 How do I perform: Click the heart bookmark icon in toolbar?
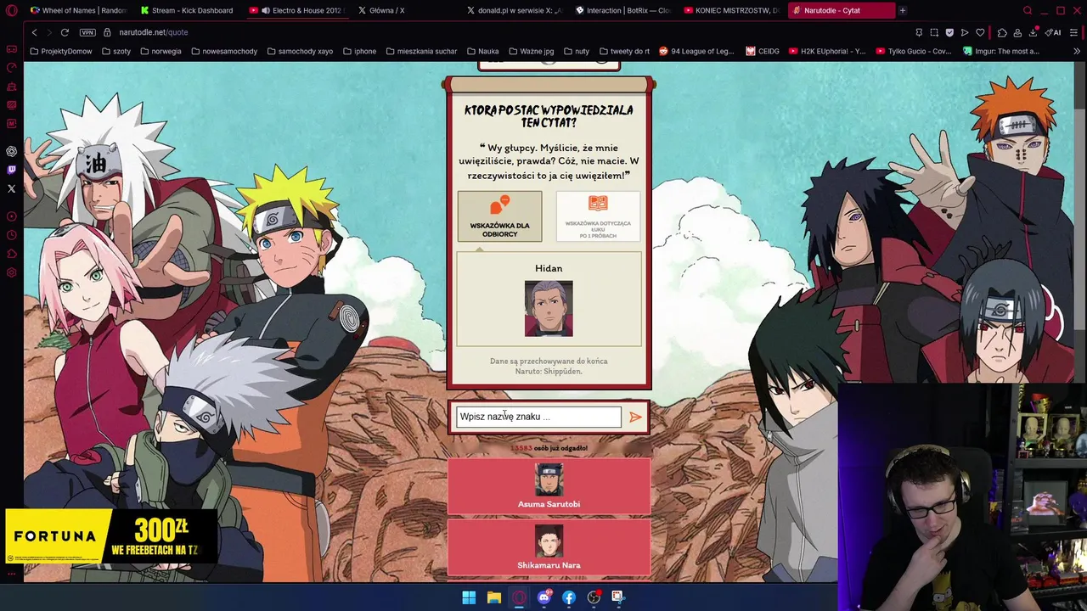[980, 32]
